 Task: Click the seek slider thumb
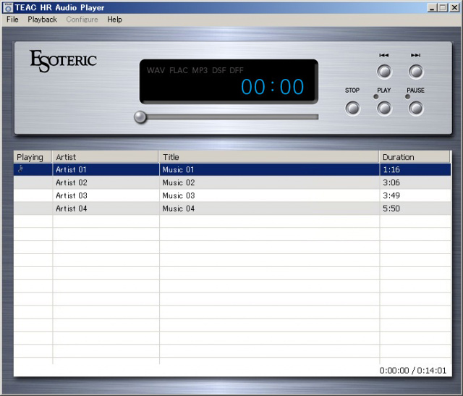click(140, 117)
